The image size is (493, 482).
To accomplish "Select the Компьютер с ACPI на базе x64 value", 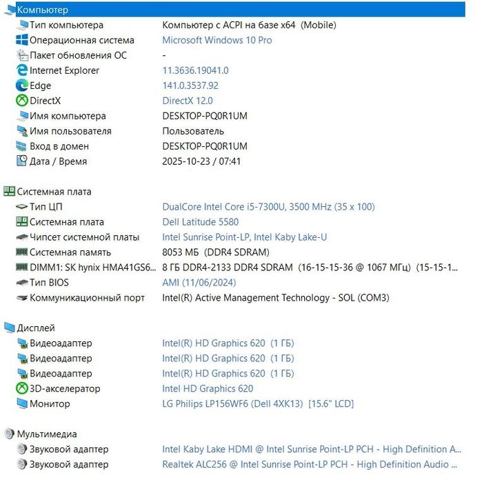I will (249, 25).
